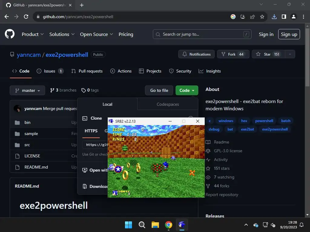
Task: Click the Notifications bell button
Action: (196, 54)
